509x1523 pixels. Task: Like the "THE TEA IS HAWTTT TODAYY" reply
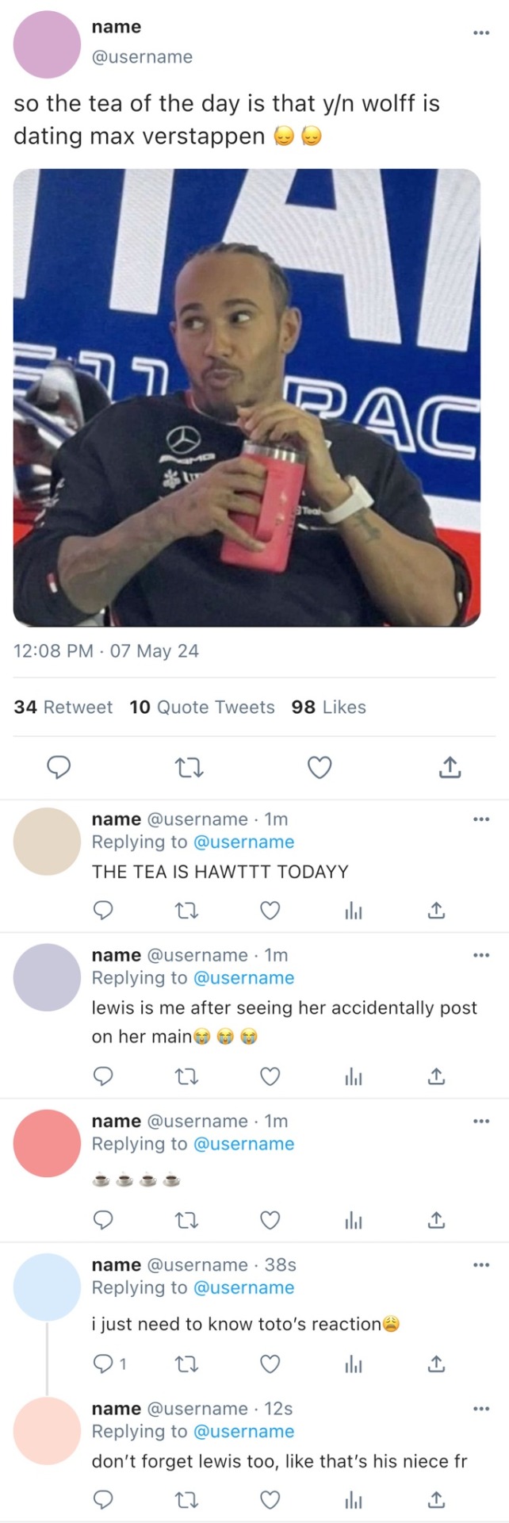270,910
